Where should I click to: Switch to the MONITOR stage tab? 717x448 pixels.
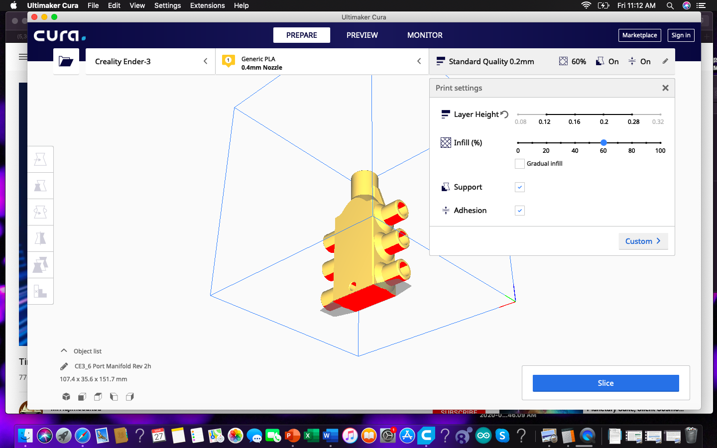point(425,35)
